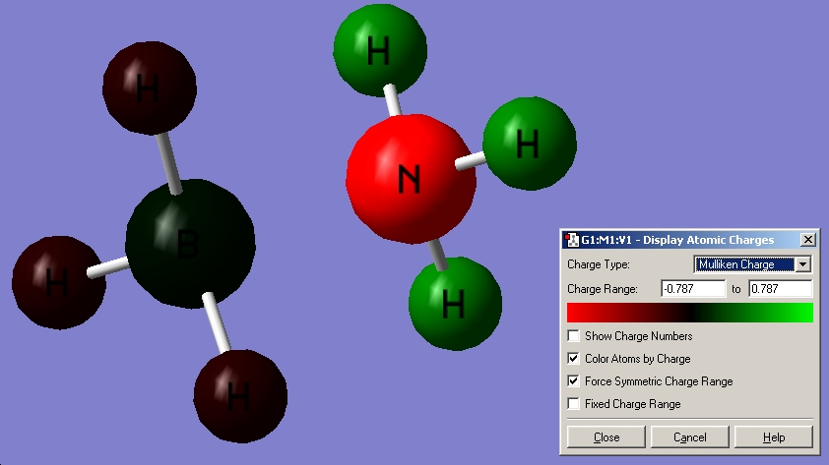Select the dark boron atom B

pyautogui.click(x=190, y=244)
